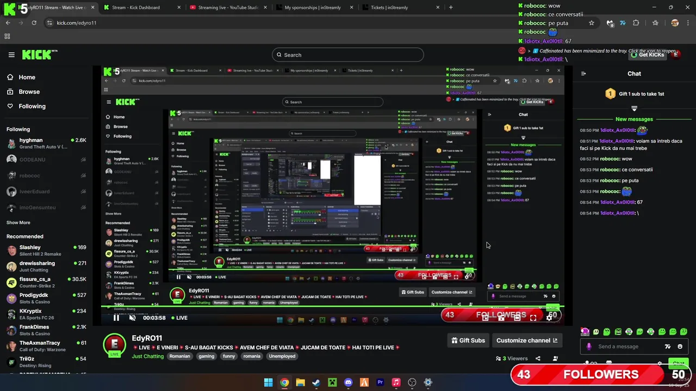Open TheAxmanTracy recommended channel
696x391 pixels.
[x=46, y=346]
